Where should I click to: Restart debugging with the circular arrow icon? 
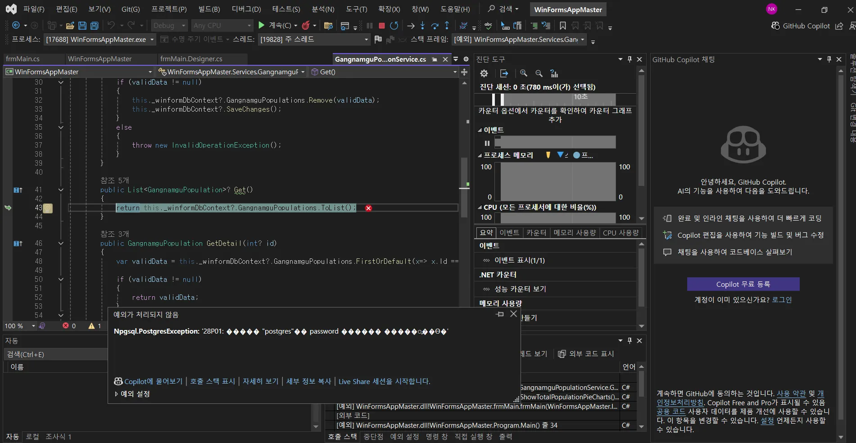tap(394, 26)
